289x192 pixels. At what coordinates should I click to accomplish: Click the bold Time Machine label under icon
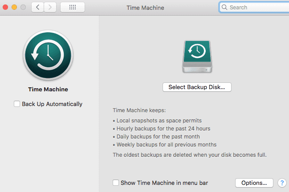[48, 89]
